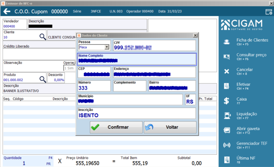
Task: Click the CPF input field
Action: pyautogui.click(x=154, y=46)
